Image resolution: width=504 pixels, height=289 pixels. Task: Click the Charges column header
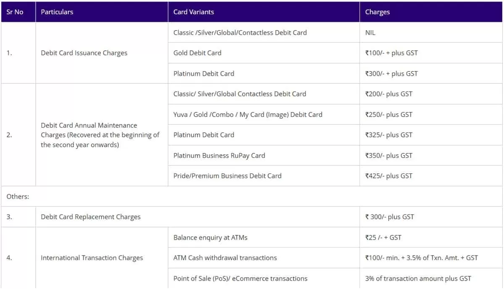click(377, 12)
